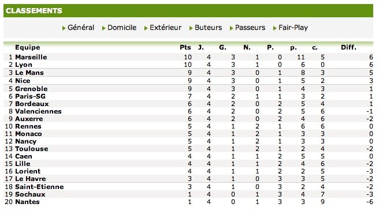Screen dimensions: 379x215
Task: Click the Diff. column header
Action: click(x=348, y=47)
